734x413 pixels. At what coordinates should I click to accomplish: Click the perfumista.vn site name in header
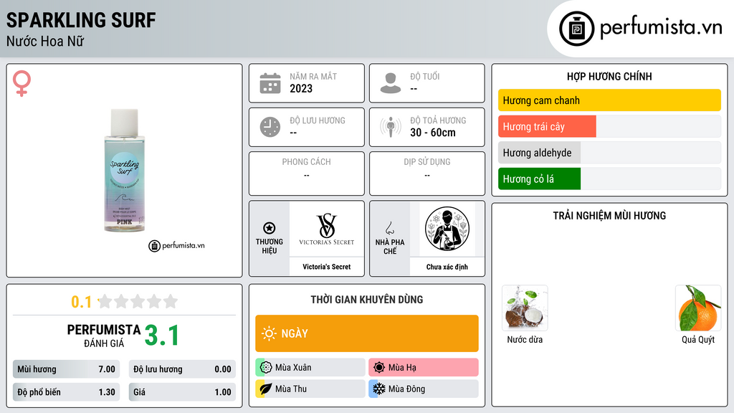pos(661,28)
